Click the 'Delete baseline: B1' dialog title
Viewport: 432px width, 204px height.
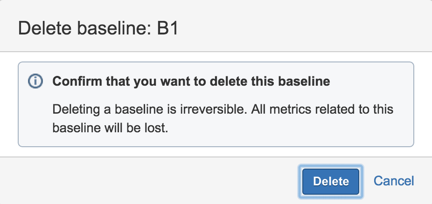(98, 28)
